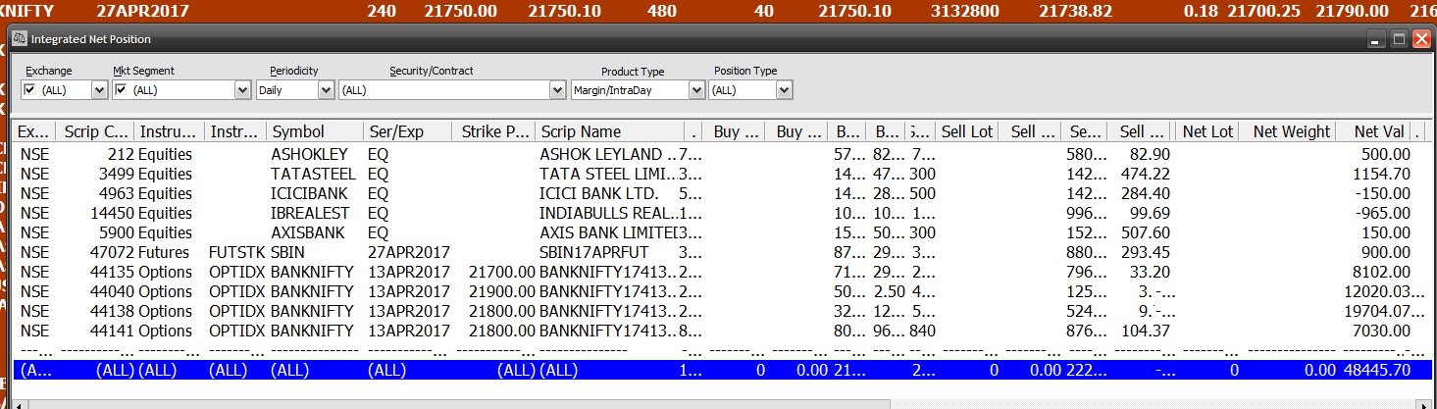Screen dimensions: 1437x409
Task: Click the 21700.00 strike price cell
Action: [502, 272]
